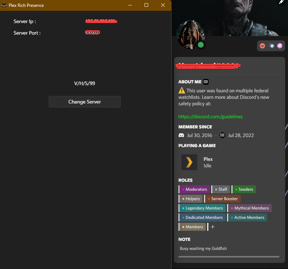Click the Server Port label

pos(27,33)
